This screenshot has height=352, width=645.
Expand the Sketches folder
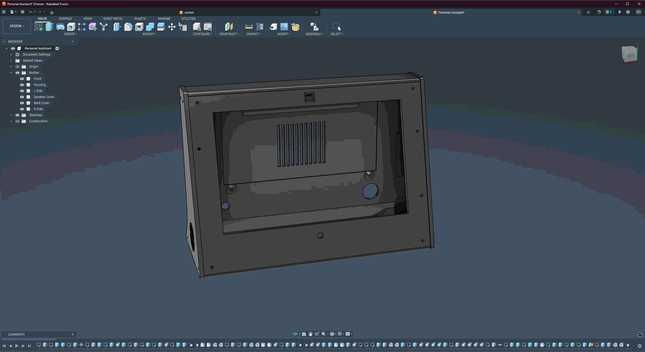point(11,115)
